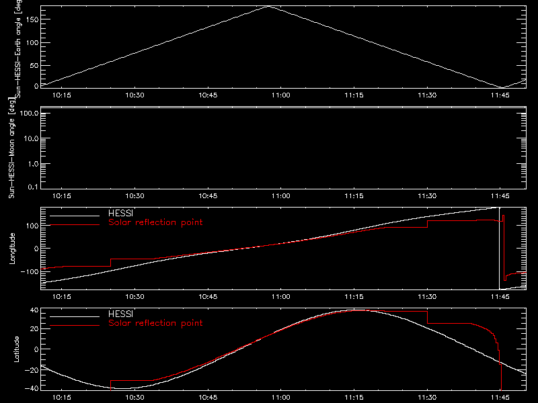Click 11:00 label under Longitude plot

pyautogui.click(x=280, y=297)
